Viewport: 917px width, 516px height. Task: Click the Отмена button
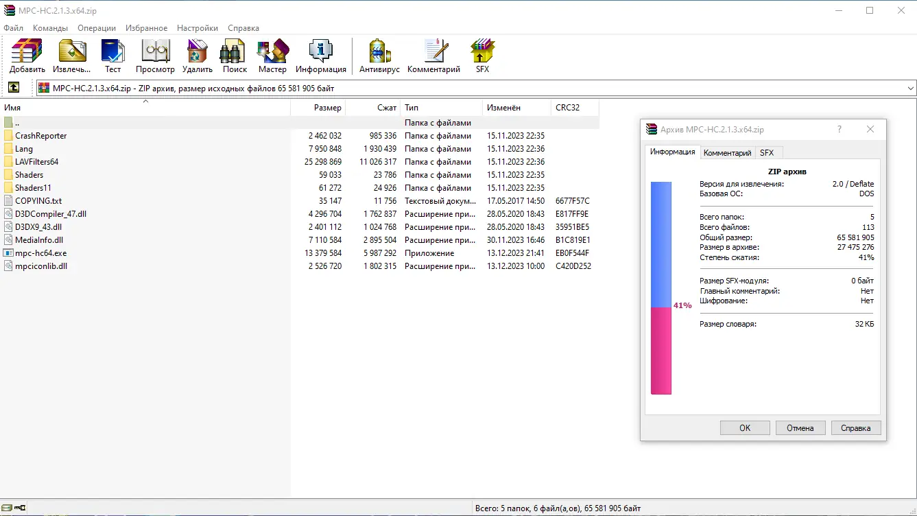pos(800,427)
